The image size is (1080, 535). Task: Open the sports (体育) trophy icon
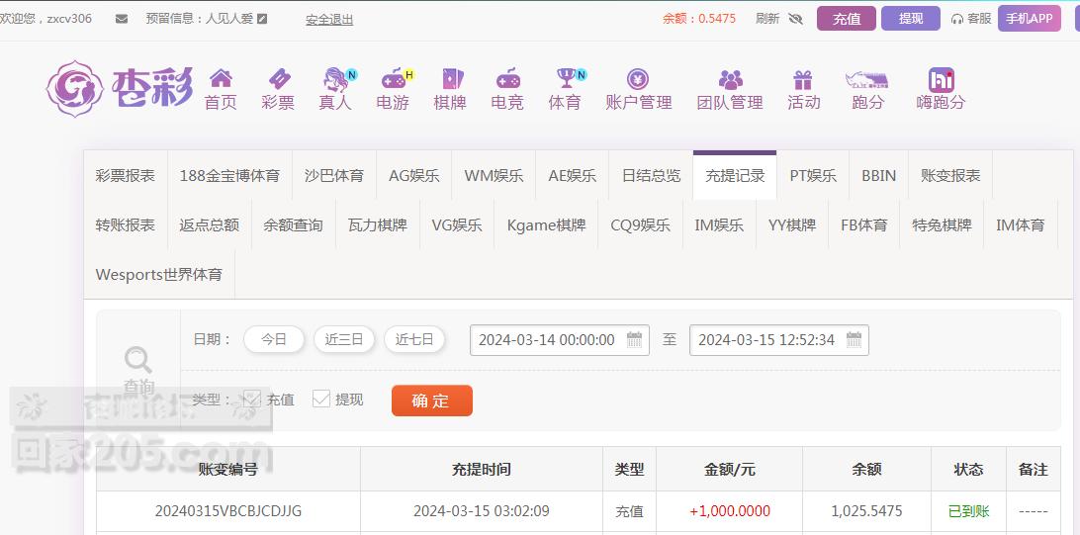tap(566, 79)
